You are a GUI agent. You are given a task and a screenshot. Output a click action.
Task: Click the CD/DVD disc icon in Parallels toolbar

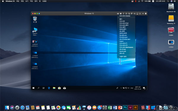(x=126, y=14)
